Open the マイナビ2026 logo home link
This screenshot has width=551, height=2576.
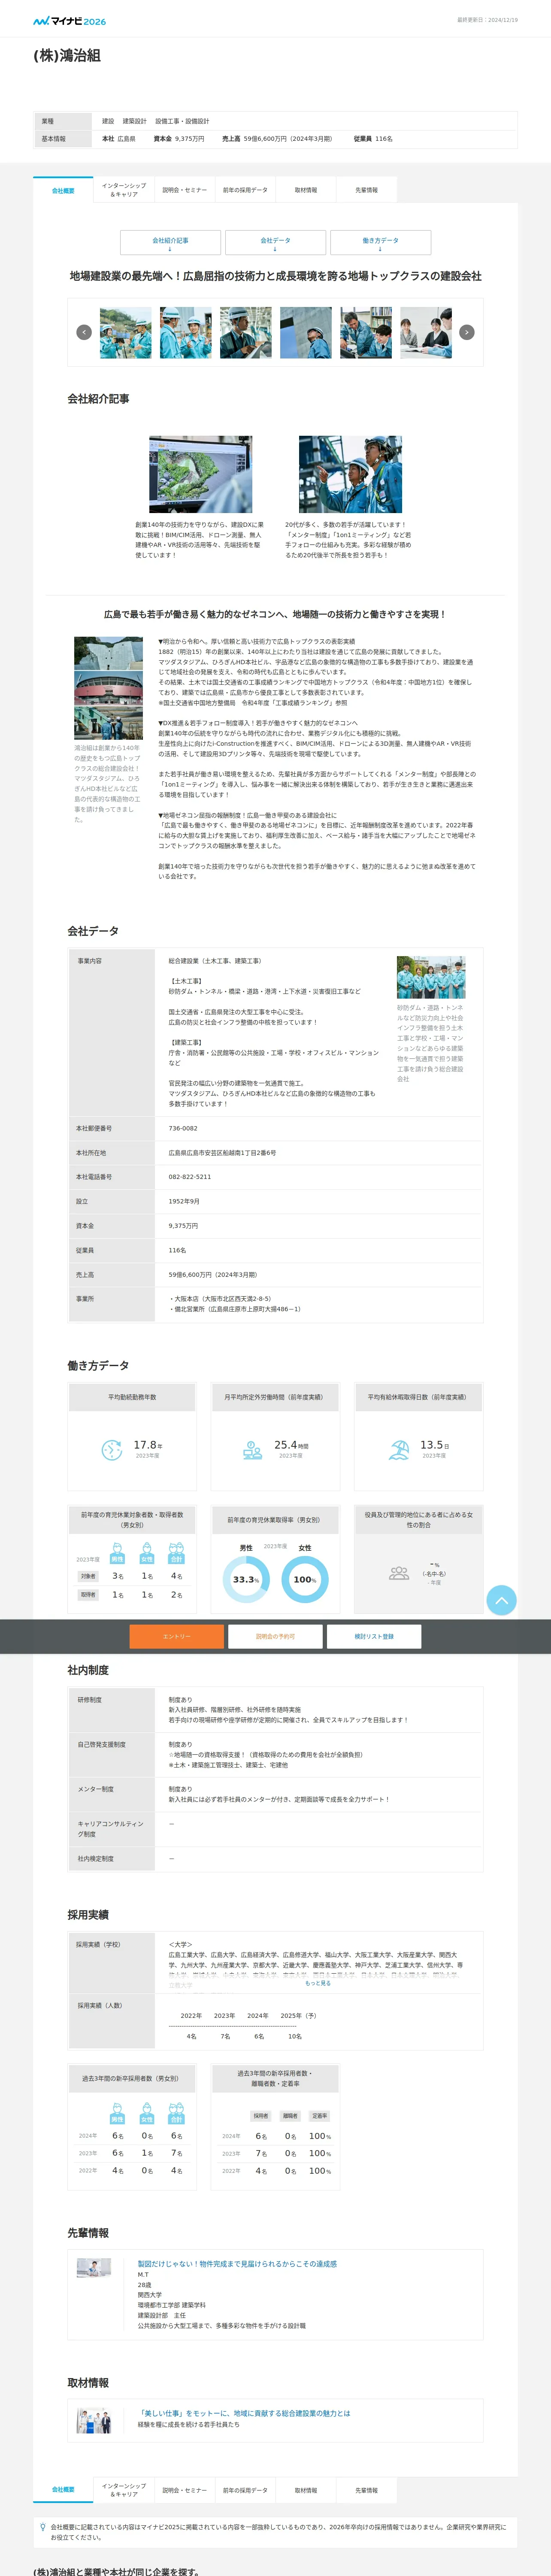pos(69,21)
